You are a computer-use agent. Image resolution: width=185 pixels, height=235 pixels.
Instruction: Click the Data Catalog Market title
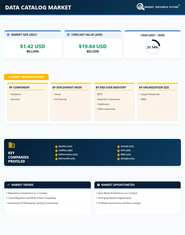[x=38, y=7]
